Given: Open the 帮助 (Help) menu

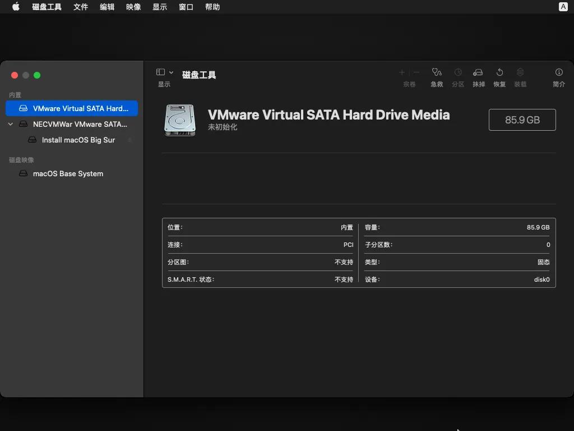Looking at the screenshot, I should [x=212, y=7].
